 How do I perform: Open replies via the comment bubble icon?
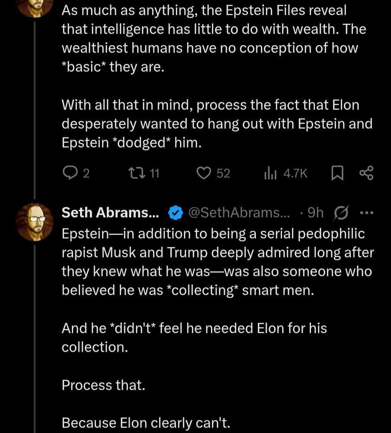pos(70,173)
